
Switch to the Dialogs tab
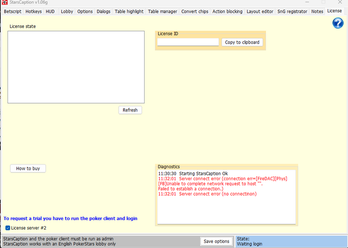(103, 11)
